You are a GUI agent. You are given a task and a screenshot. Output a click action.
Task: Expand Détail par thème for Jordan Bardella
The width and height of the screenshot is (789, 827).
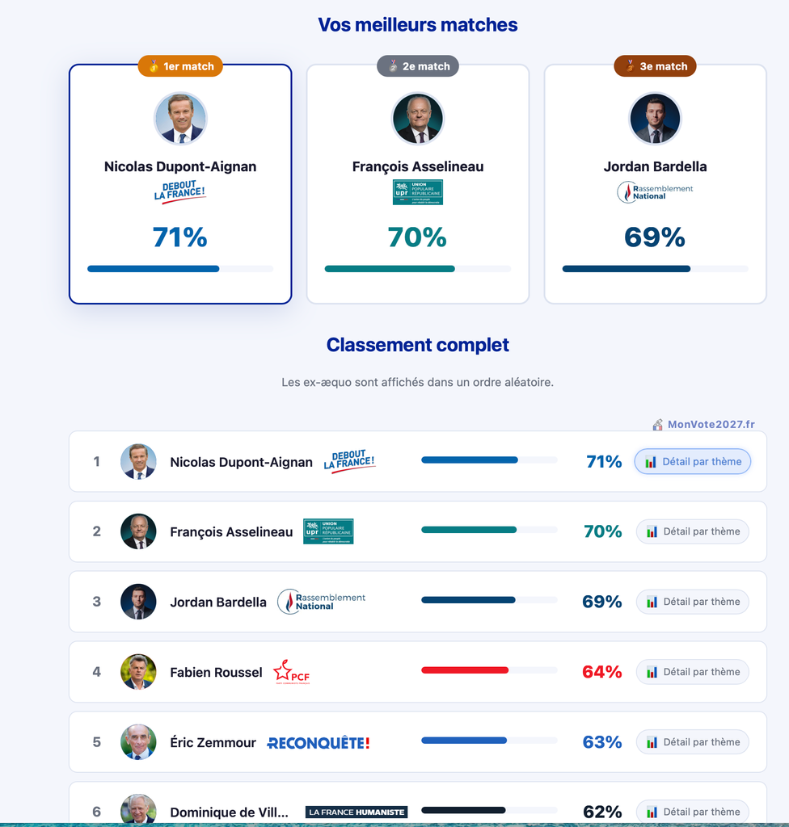coord(693,602)
